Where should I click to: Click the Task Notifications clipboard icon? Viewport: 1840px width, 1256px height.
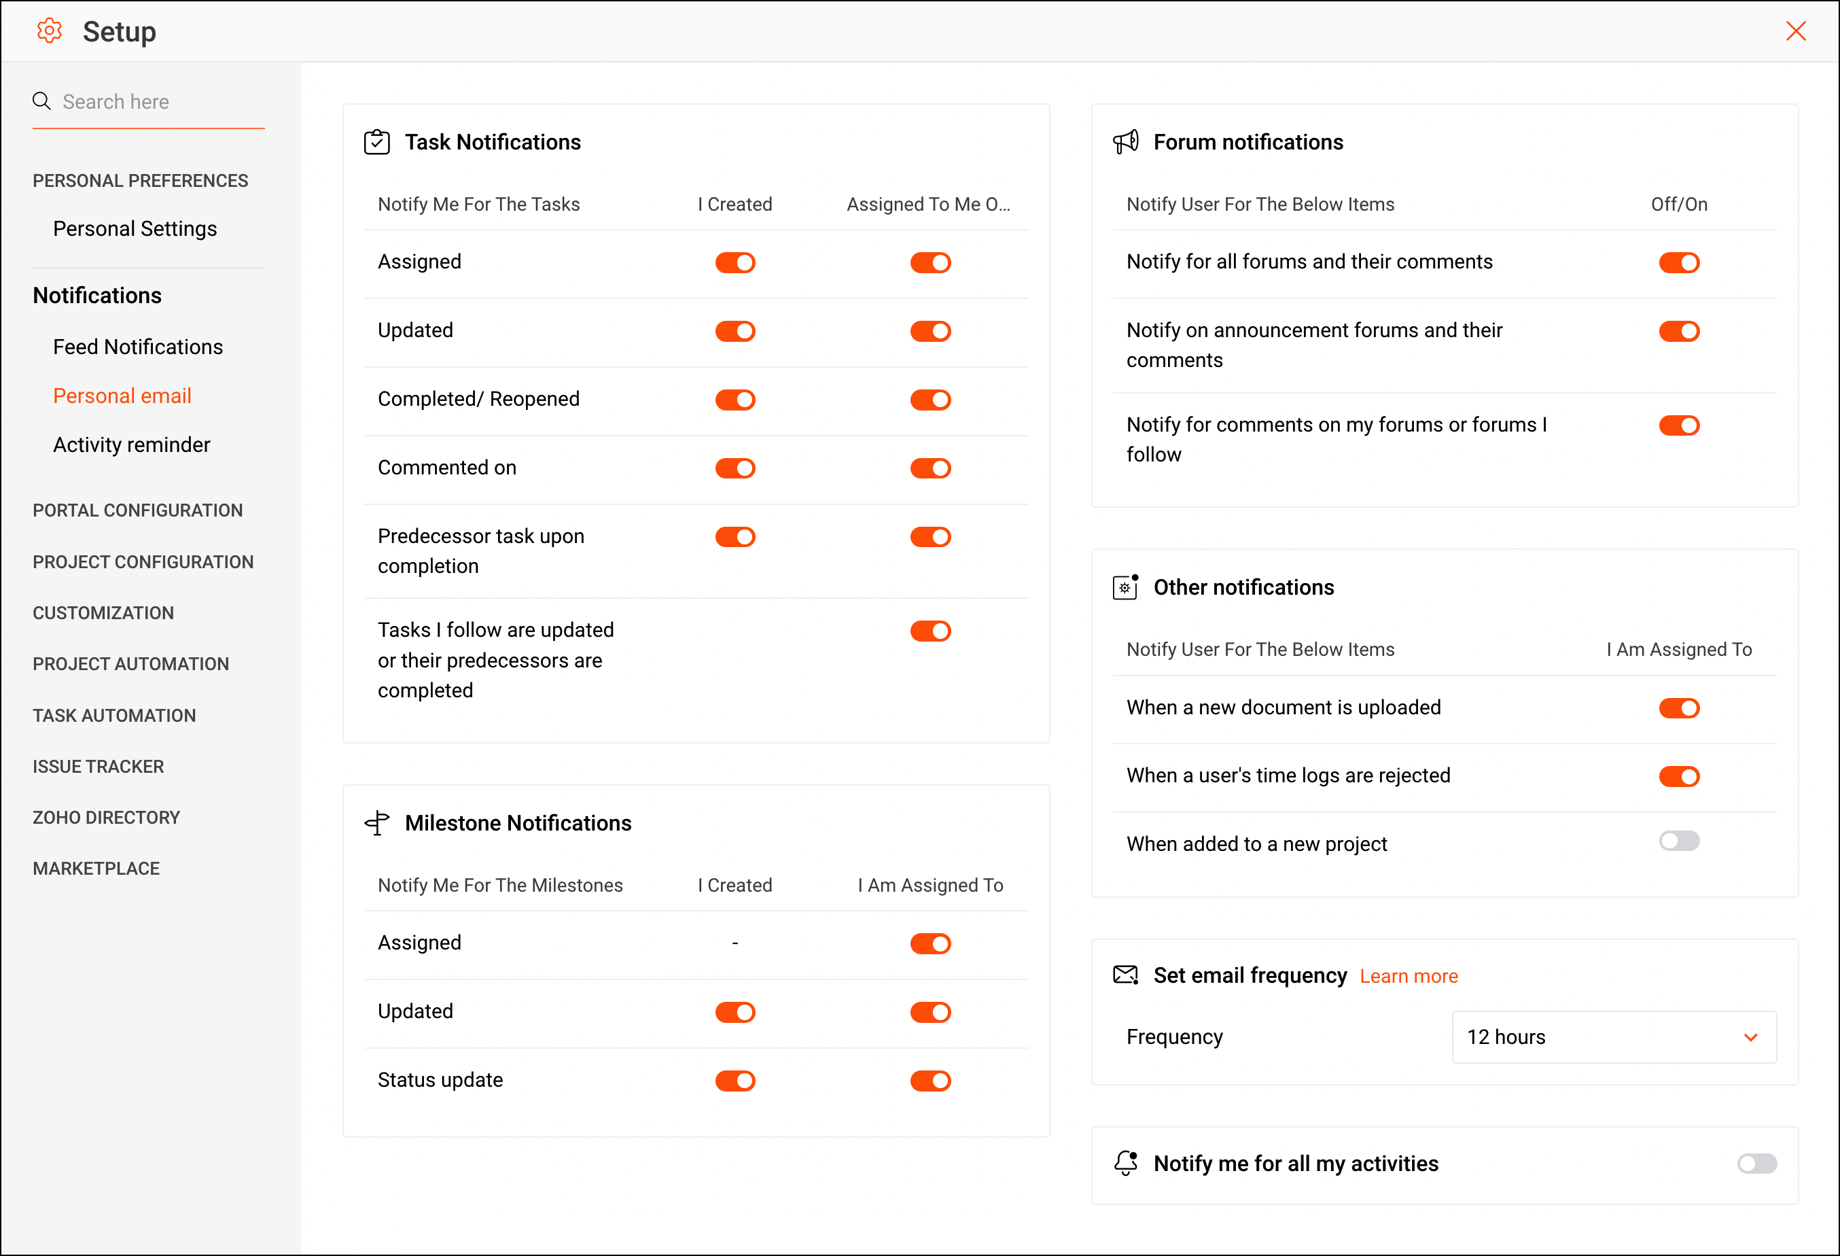[377, 143]
